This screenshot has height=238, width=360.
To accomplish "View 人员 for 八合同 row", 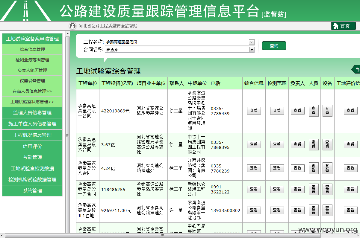I will [314, 168].
